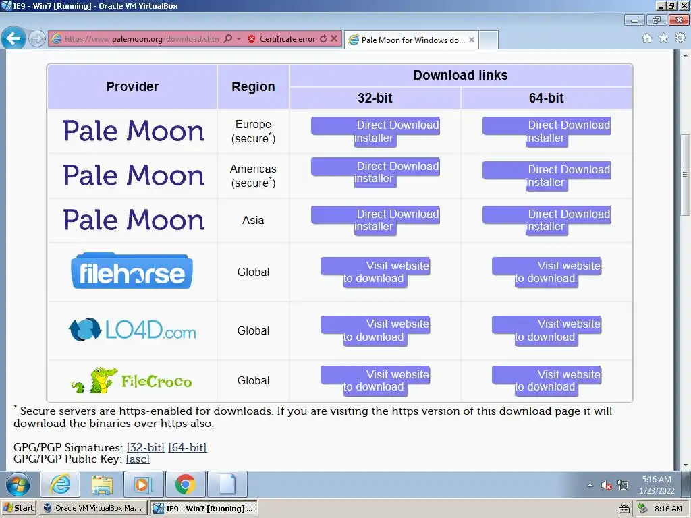The height and width of the screenshot is (518, 691).
Task: Click the filehorse logo
Action: [132, 271]
